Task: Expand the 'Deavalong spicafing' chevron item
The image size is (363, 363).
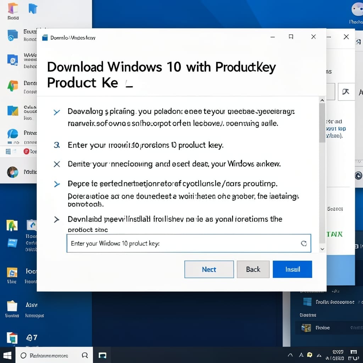Action: 57,112
